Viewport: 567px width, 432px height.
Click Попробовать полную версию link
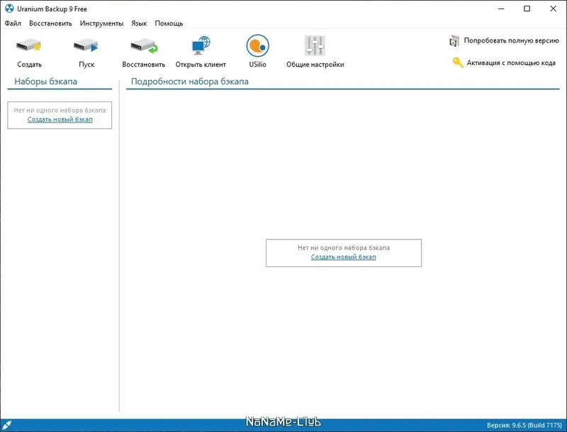coord(511,40)
